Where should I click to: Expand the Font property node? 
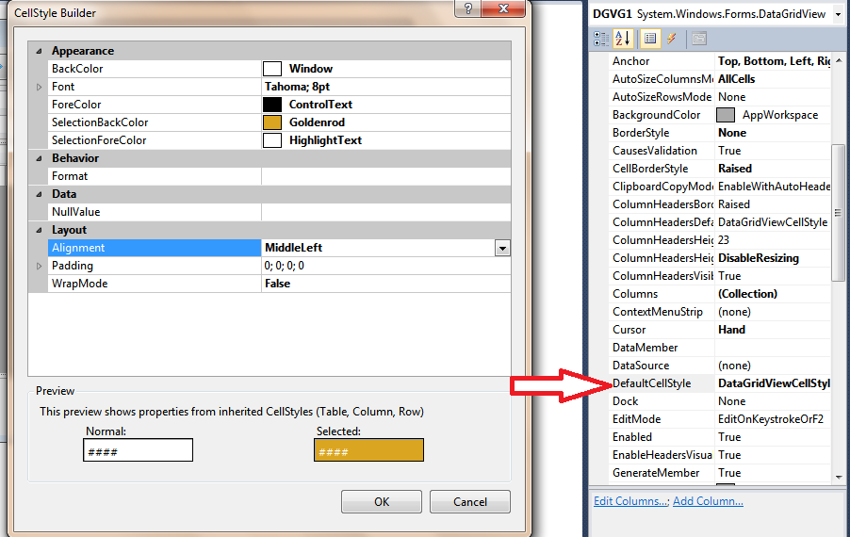39,87
